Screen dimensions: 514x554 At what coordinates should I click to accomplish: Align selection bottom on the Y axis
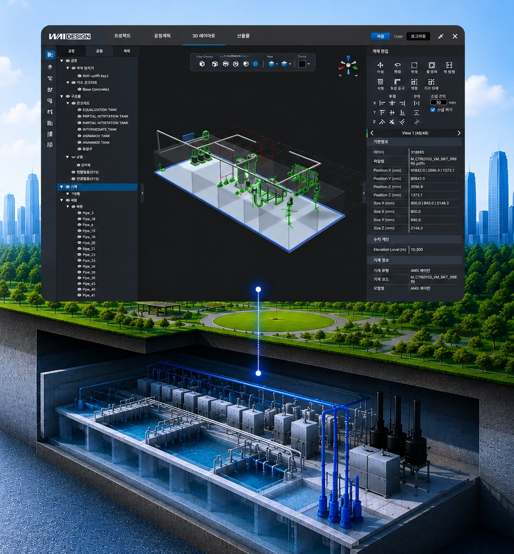tap(402, 113)
